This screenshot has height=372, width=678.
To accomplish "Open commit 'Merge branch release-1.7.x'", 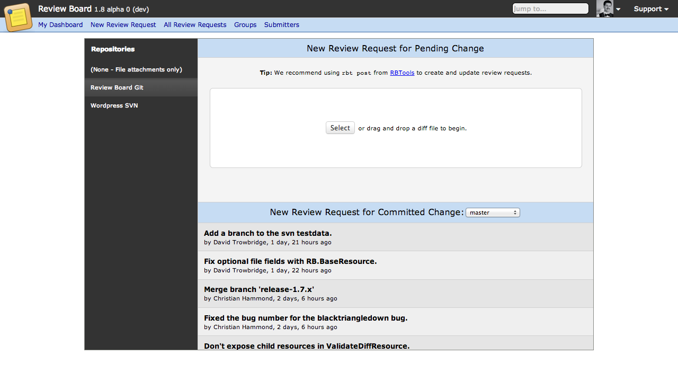I will 259,289.
